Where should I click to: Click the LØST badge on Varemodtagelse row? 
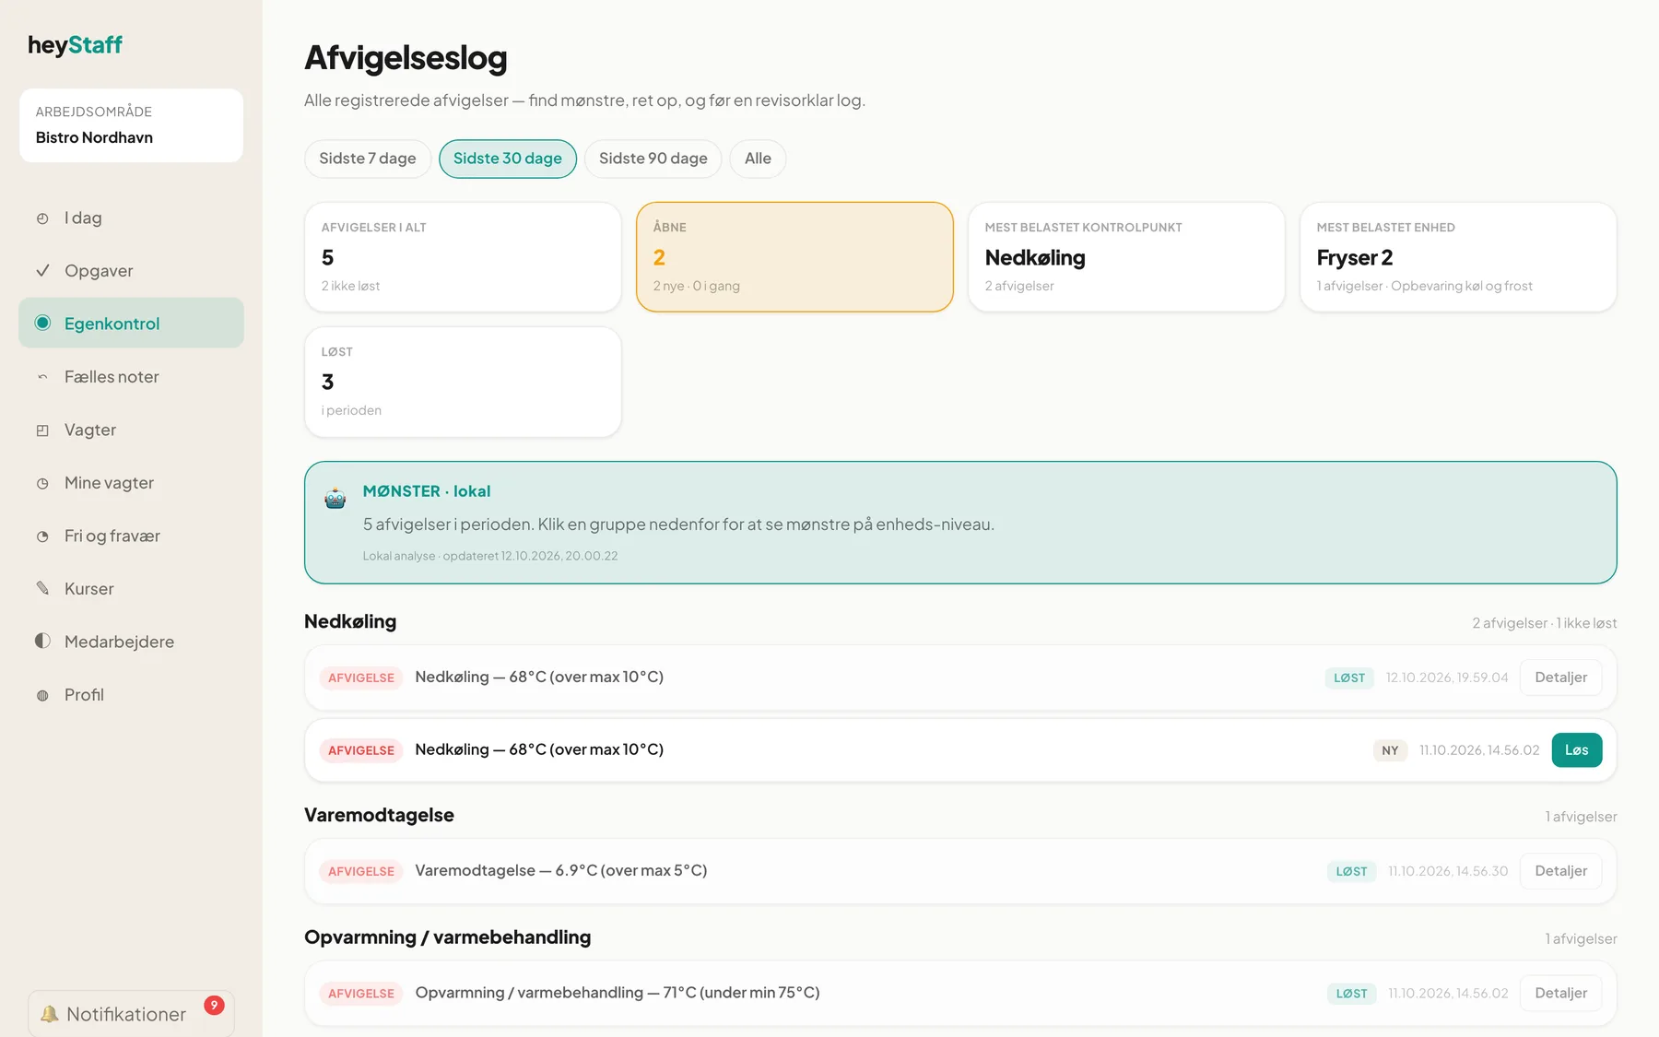(x=1351, y=871)
